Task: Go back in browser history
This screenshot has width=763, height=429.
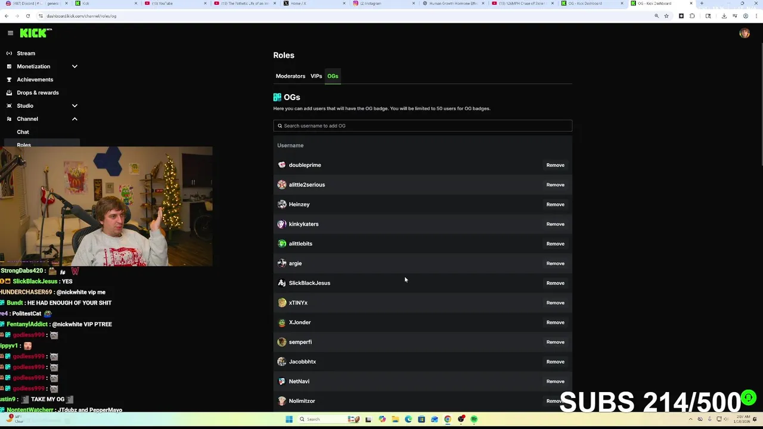Action: coord(7,16)
